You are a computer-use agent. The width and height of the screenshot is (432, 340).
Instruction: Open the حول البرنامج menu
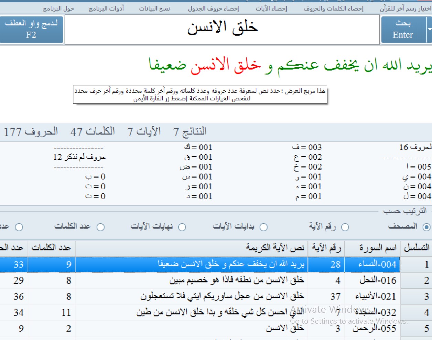[x=58, y=9]
